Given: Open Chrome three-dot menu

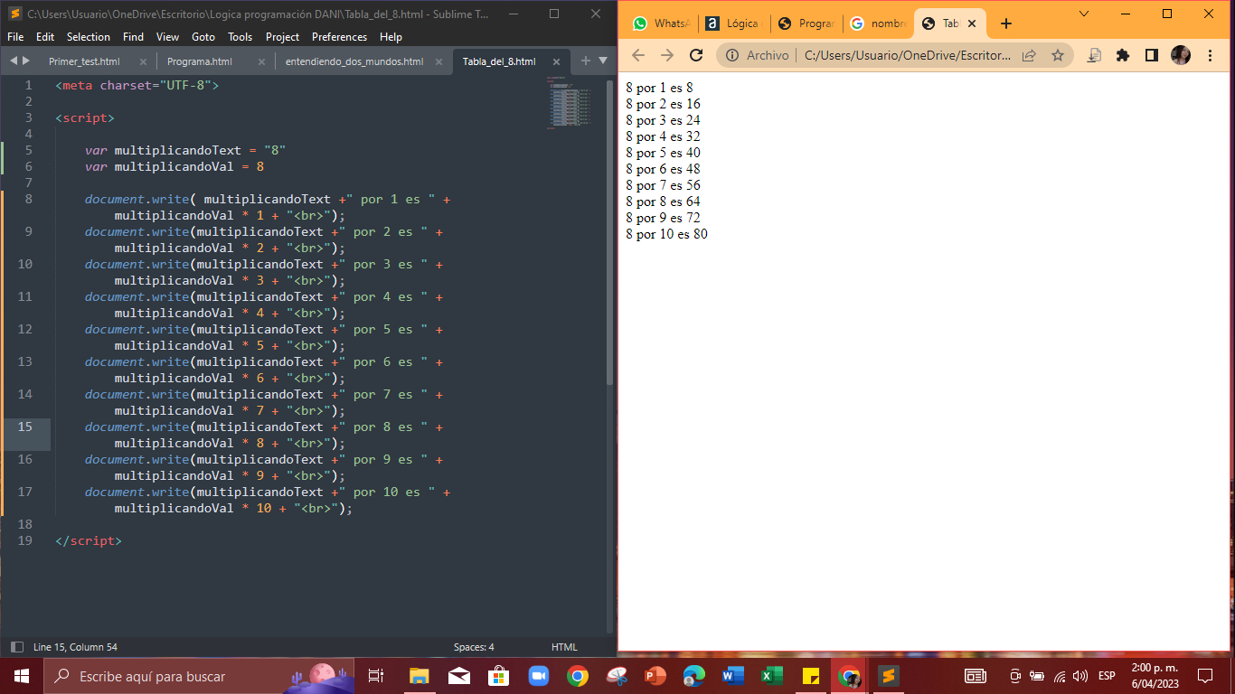Looking at the screenshot, I should [x=1211, y=55].
